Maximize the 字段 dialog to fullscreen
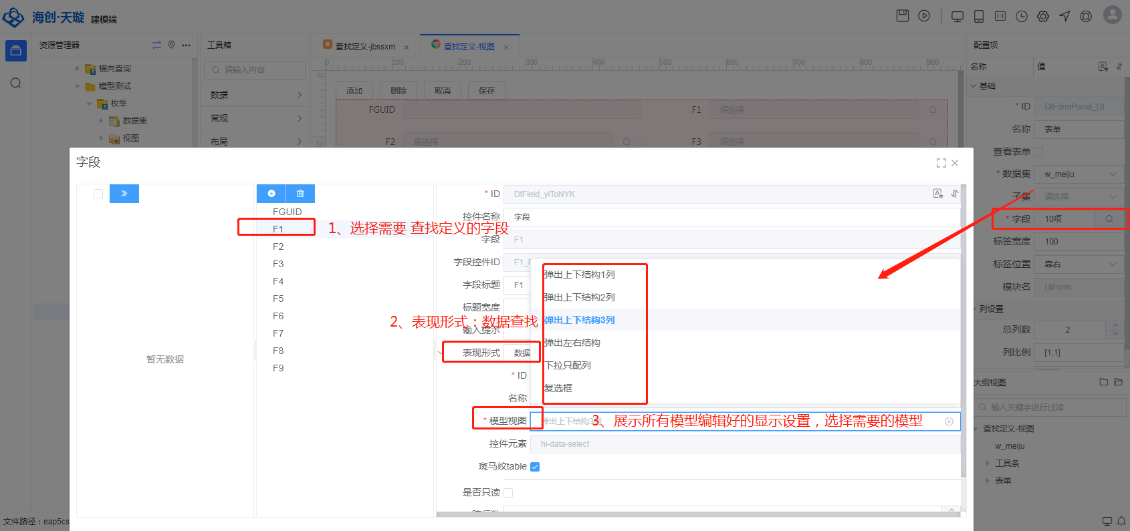The width and height of the screenshot is (1130, 531). [941, 163]
